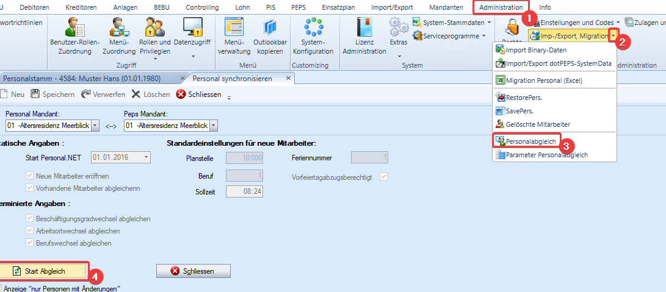This screenshot has height=292, width=666.
Task: Open Start Personal.NET date dropdown
Action: (147, 157)
